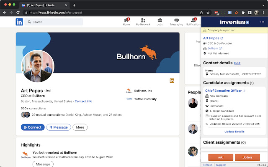Screen dimensions: 268x167
Task: Click the LinkedIn logo icon
Action: (x=19, y=22)
